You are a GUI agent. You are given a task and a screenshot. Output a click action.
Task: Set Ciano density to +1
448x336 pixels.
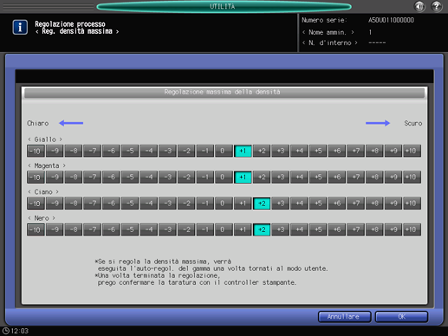tap(243, 204)
